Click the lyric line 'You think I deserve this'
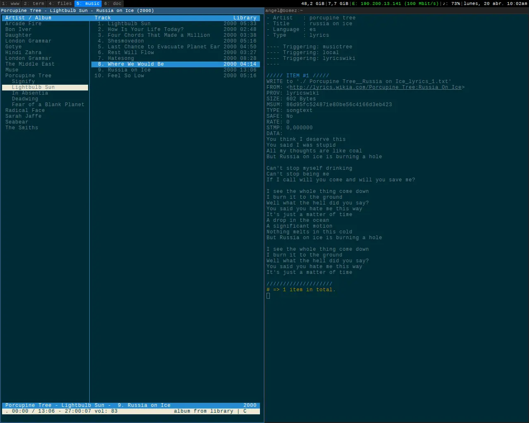Screen dimensions: 529x423 (x=306, y=139)
